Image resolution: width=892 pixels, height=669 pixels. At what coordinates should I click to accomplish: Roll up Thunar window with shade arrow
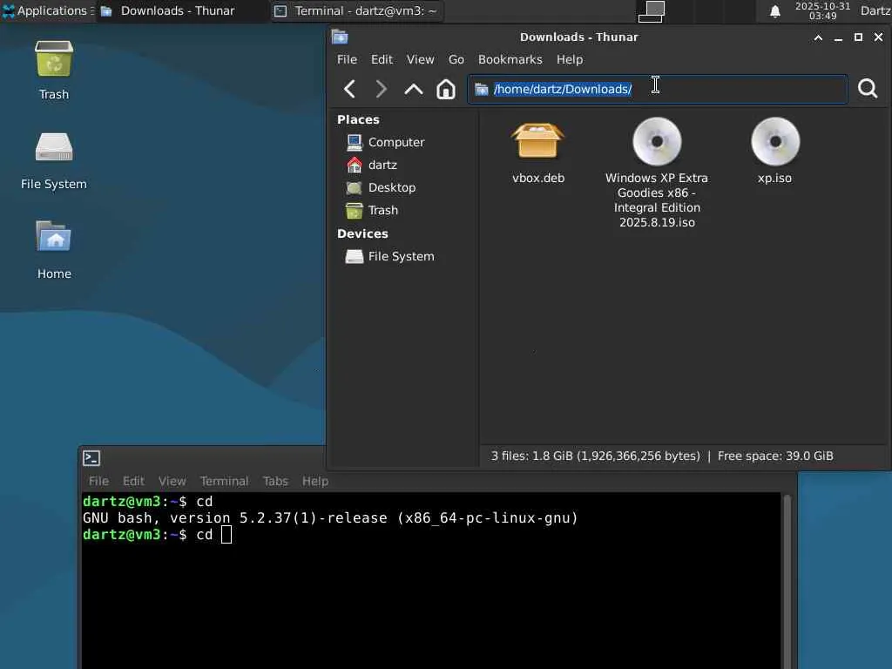click(818, 37)
